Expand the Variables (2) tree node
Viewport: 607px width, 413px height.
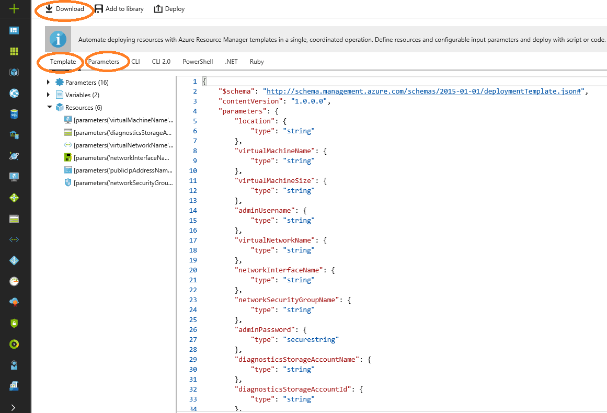(48, 95)
